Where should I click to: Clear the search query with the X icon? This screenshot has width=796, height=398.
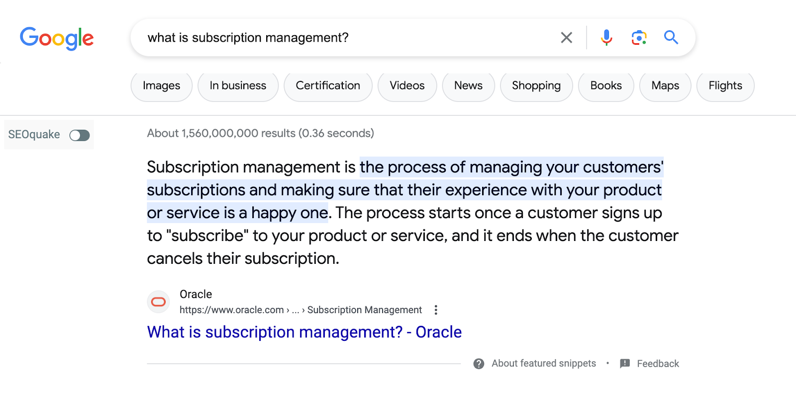[x=566, y=38]
